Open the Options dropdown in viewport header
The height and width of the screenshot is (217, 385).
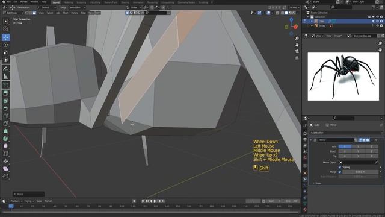click(294, 8)
